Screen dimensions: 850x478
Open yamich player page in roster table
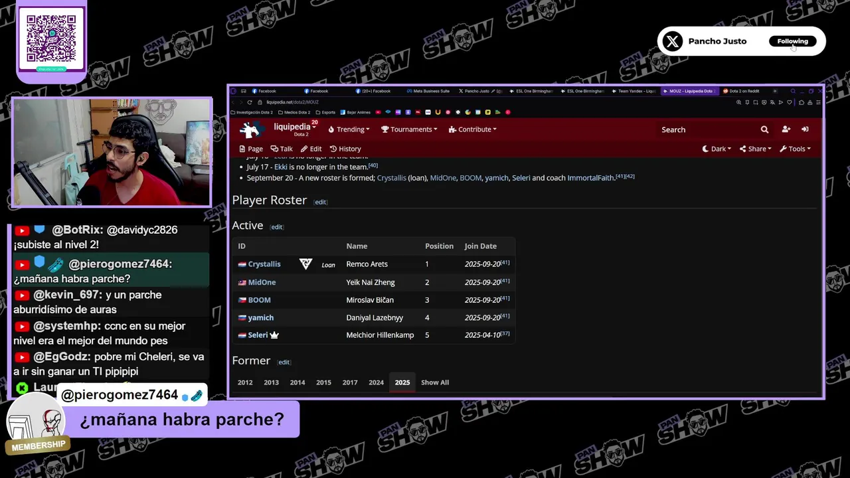coord(260,317)
